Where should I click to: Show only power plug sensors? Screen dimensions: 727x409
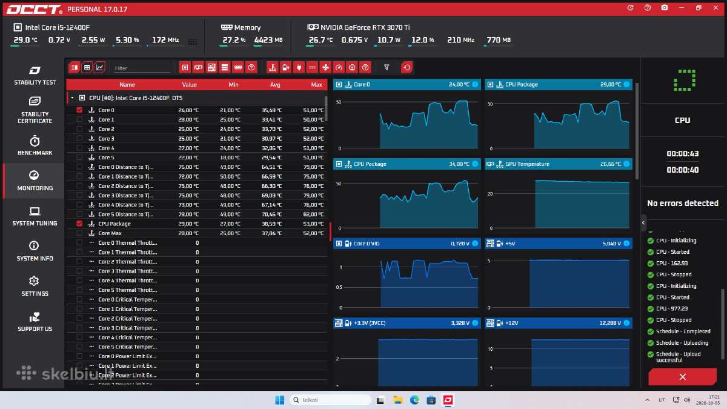[299, 67]
